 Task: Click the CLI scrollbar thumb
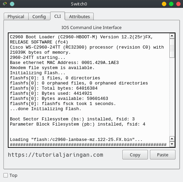pyautogui.click(x=172, y=48)
